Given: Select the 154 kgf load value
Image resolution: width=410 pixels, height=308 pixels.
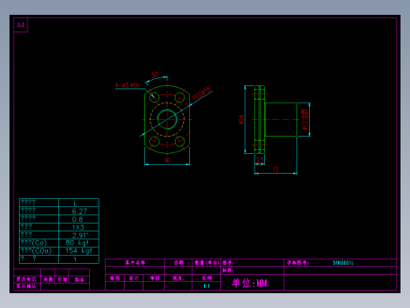Looking at the screenshot, I should (x=79, y=251).
